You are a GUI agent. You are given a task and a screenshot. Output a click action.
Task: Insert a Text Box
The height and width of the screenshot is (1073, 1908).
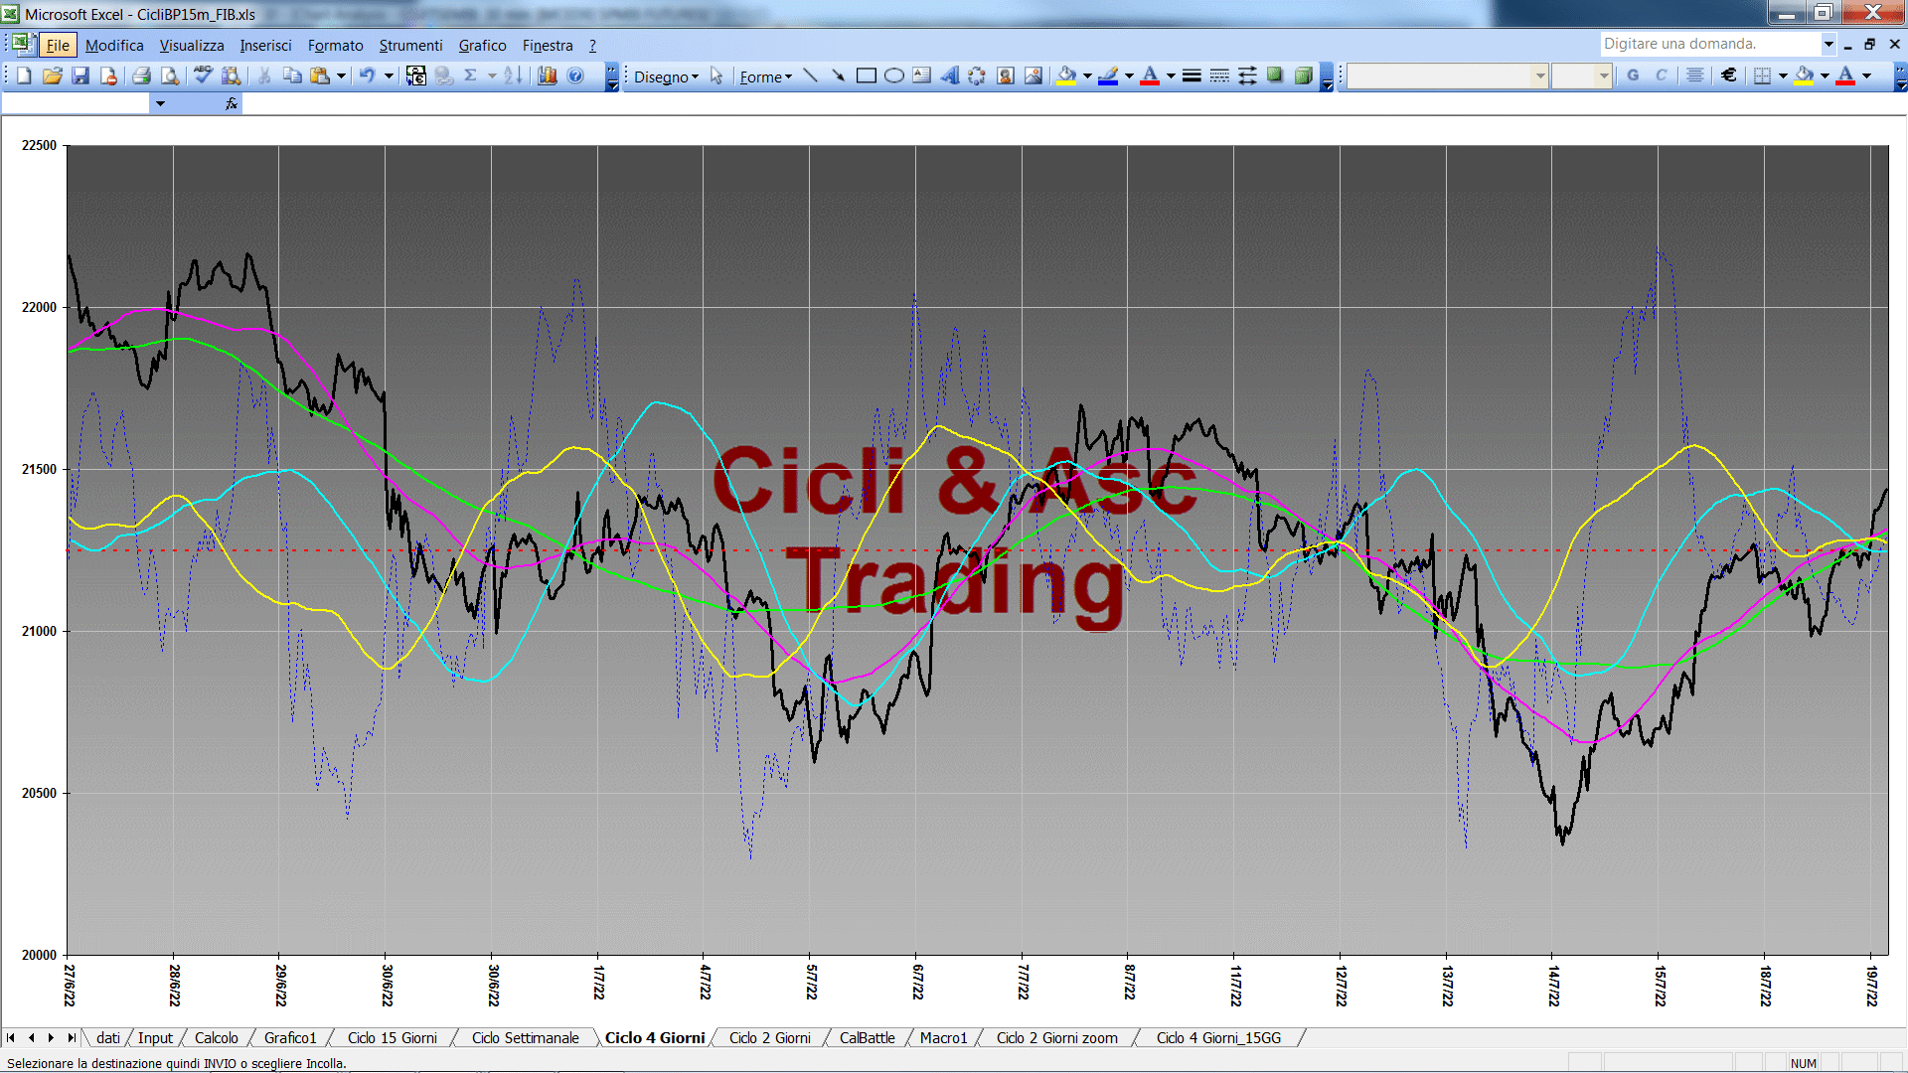[x=922, y=77]
